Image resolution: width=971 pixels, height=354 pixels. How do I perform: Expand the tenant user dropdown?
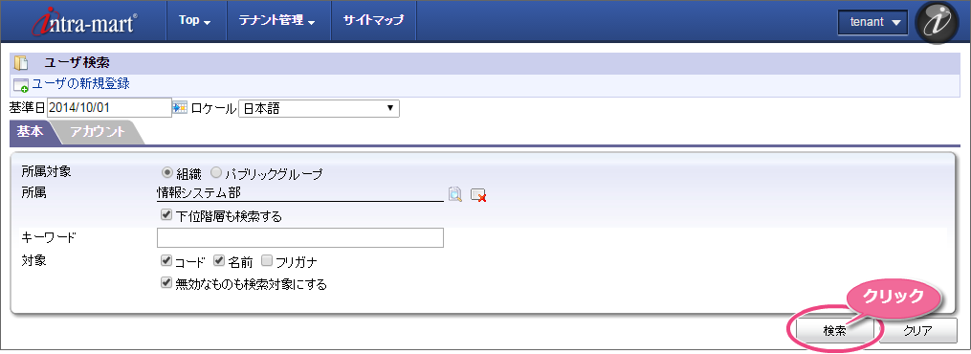[873, 22]
